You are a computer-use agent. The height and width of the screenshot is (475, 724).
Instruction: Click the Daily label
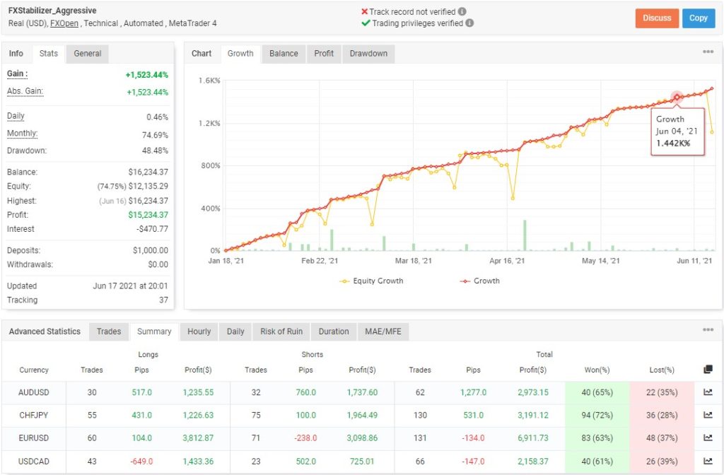(x=16, y=116)
